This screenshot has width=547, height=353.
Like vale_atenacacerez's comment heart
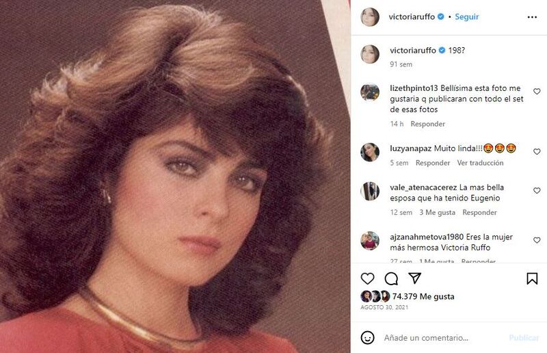[x=537, y=191]
